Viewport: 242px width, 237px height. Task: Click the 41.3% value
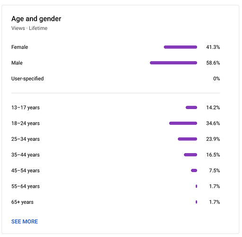point(213,47)
